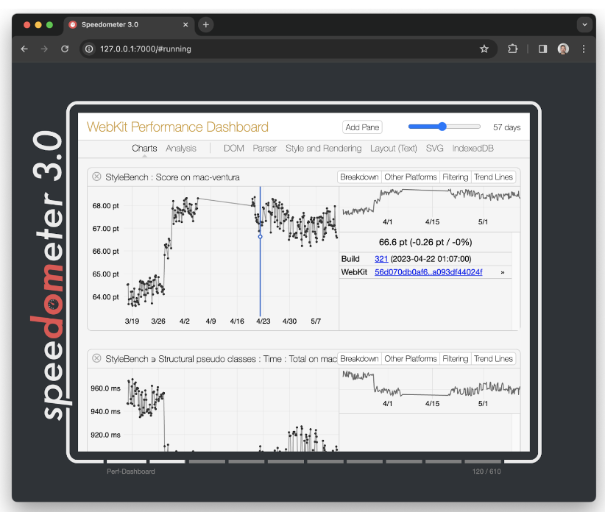This screenshot has width=605, height=512.
Task: Click the Add Pane button
Action: (362, 127)
